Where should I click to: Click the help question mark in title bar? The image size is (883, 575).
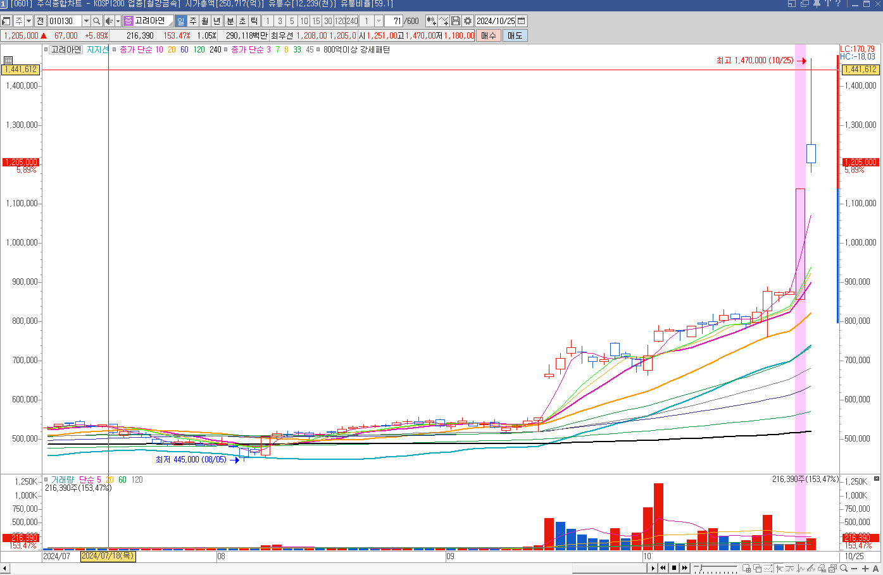tap(838, 4)
